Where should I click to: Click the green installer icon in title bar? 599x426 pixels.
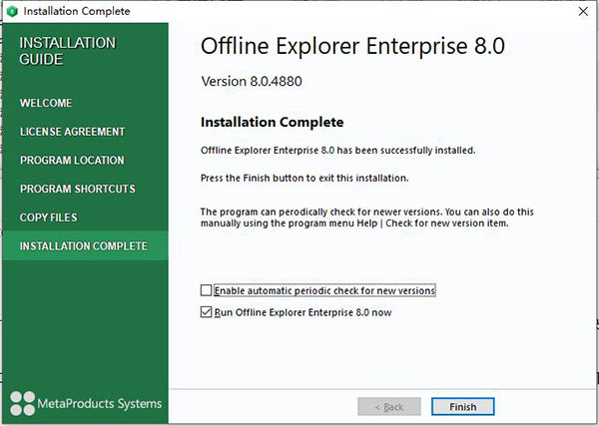[x=12, y=11]
